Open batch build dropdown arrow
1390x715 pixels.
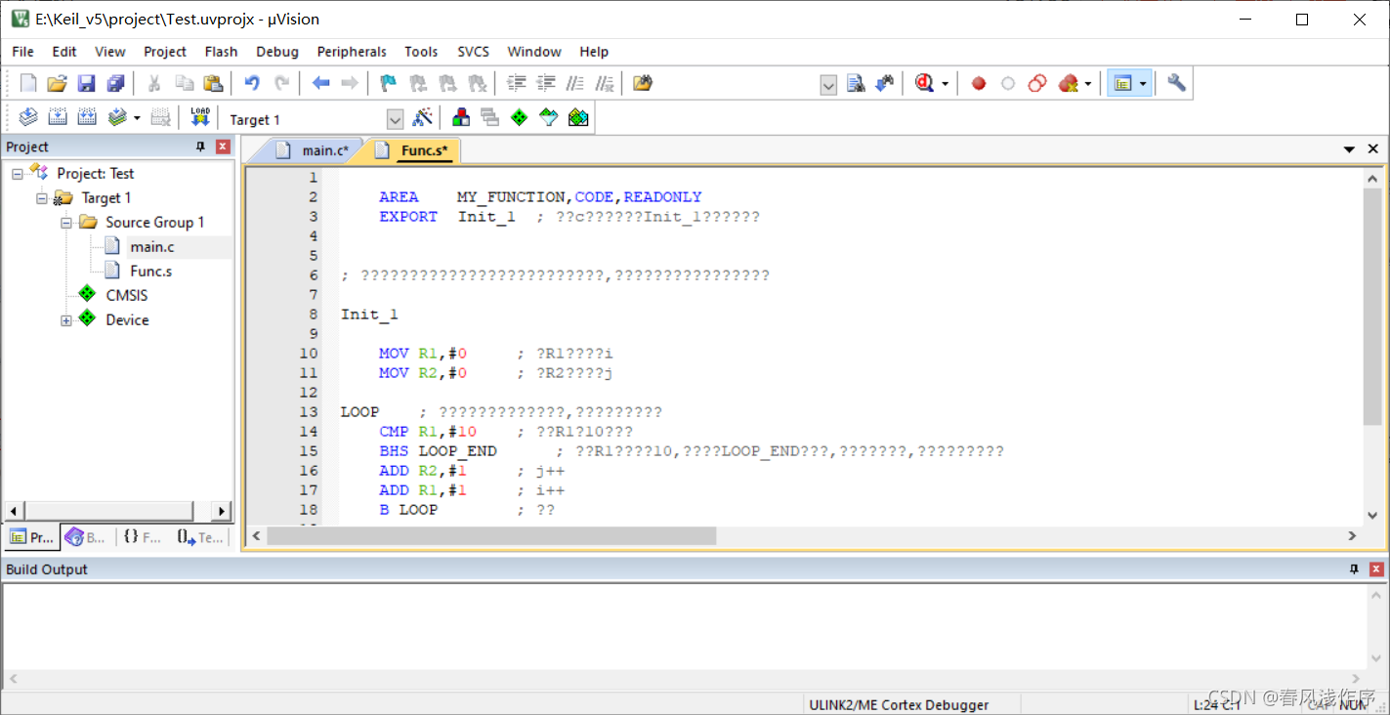(x=137, y=119)
